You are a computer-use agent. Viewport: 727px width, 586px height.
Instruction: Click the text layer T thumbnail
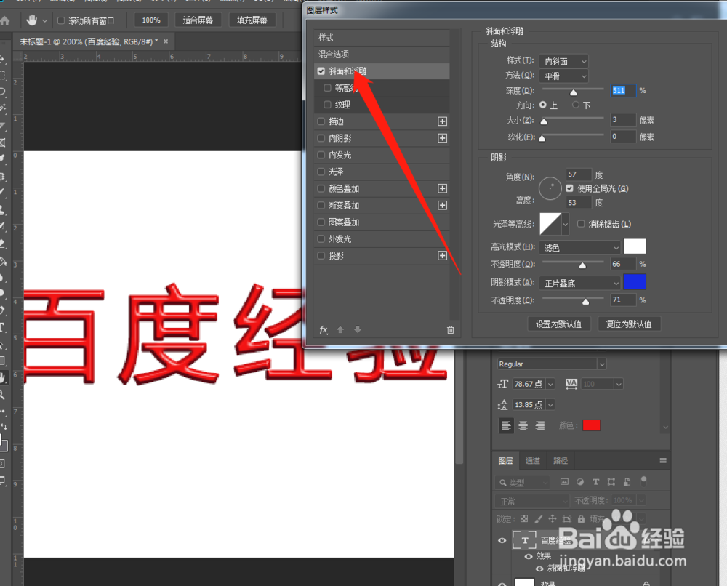click(x=524, y=540)
